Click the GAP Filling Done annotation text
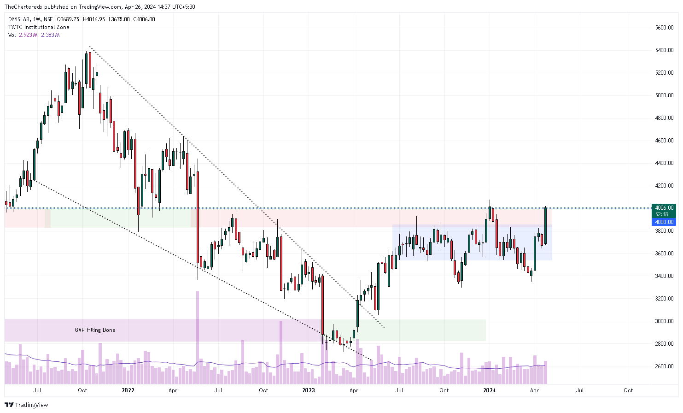683x413 pixels. 95,330
